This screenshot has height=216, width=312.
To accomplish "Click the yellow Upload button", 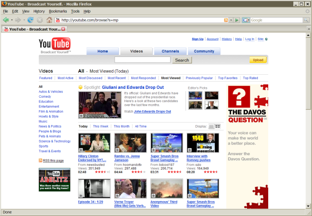I will (x=258, y=60).
